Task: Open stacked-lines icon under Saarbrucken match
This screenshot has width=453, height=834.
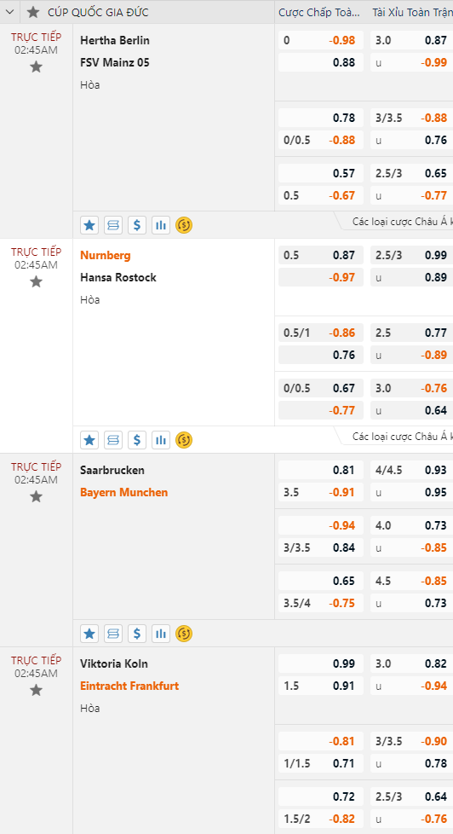Action: (x=113, y=634)
